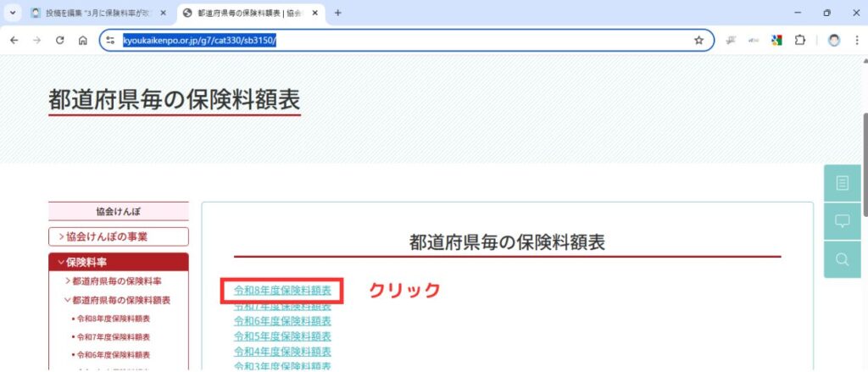Open 協会けんぽの事業 sidebar menu
This screenshot has width=868, height=372.
[119, 237]
